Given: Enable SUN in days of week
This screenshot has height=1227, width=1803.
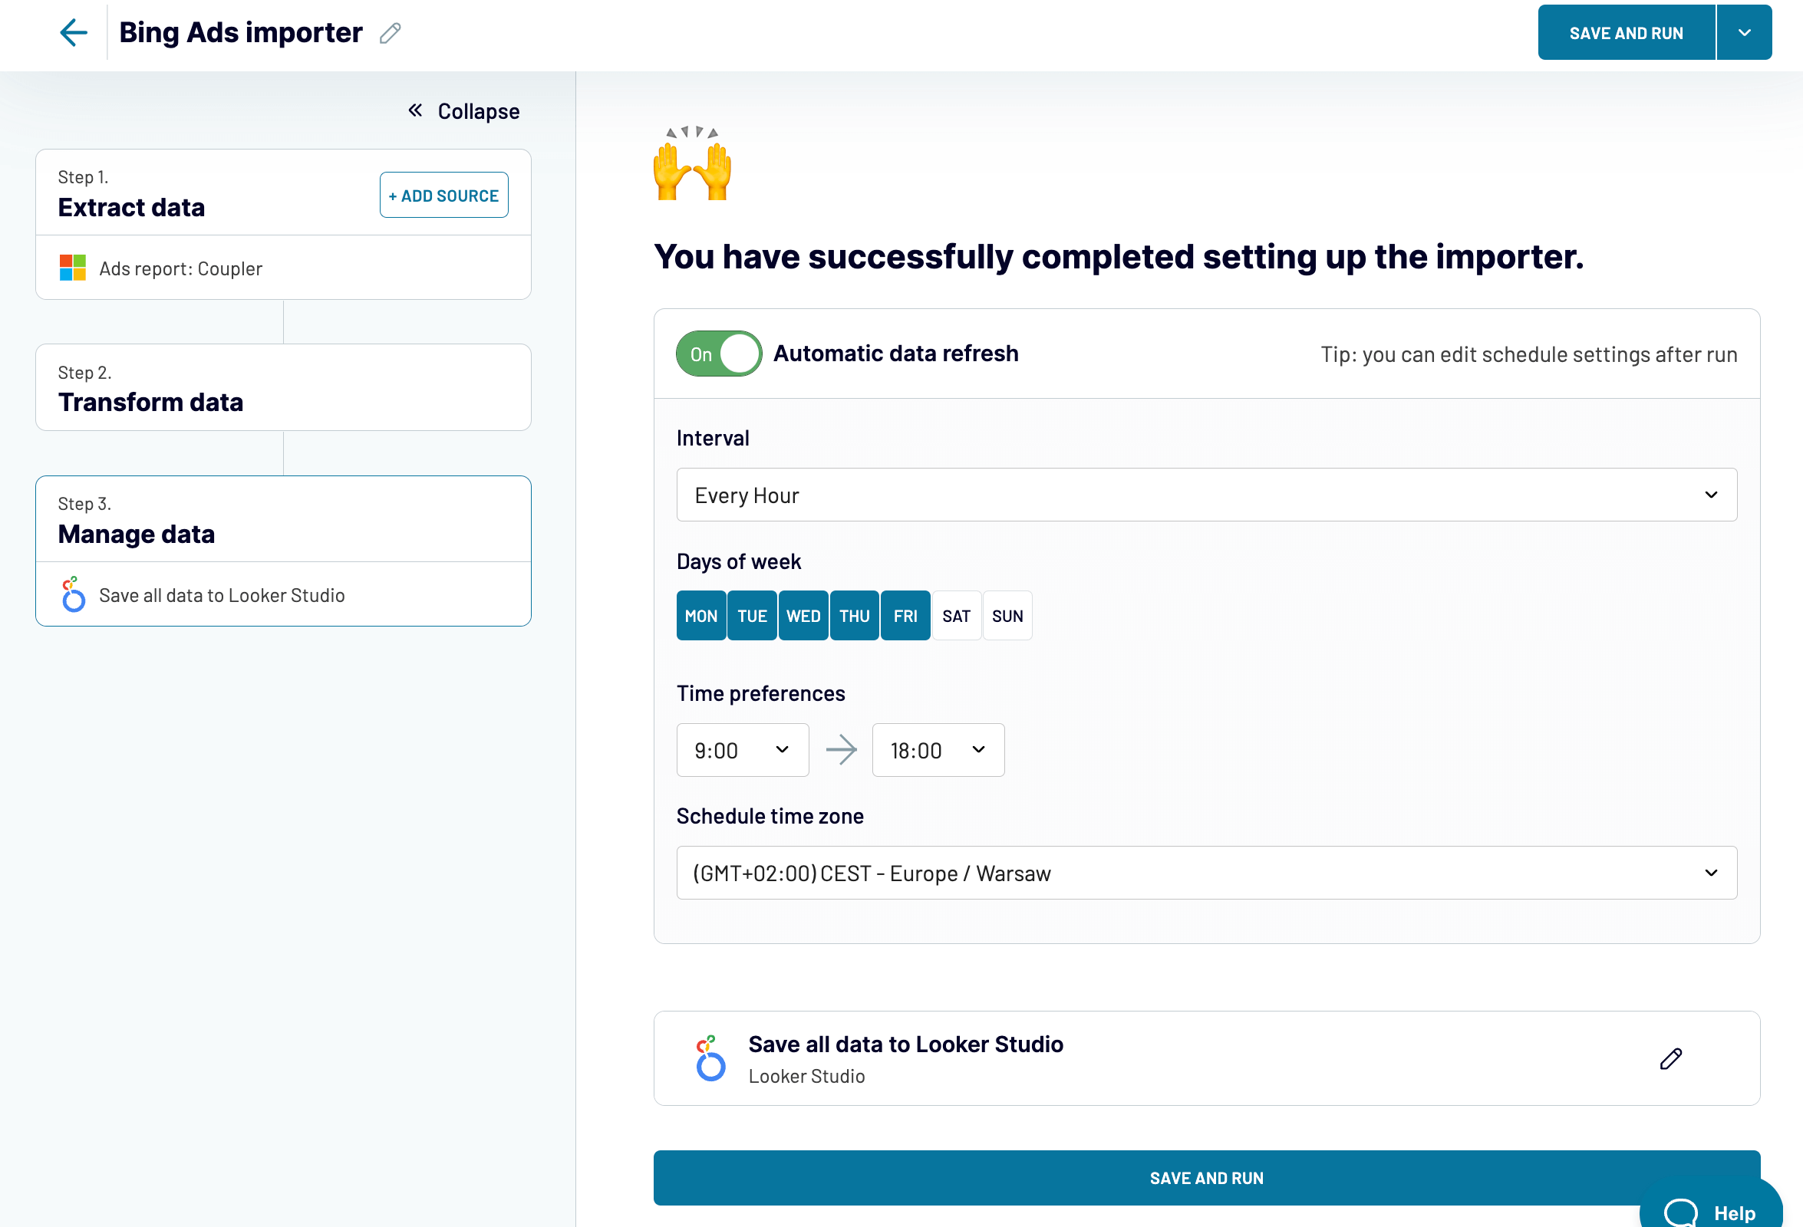Looking at the screenshot, I should pos(1008,616).
